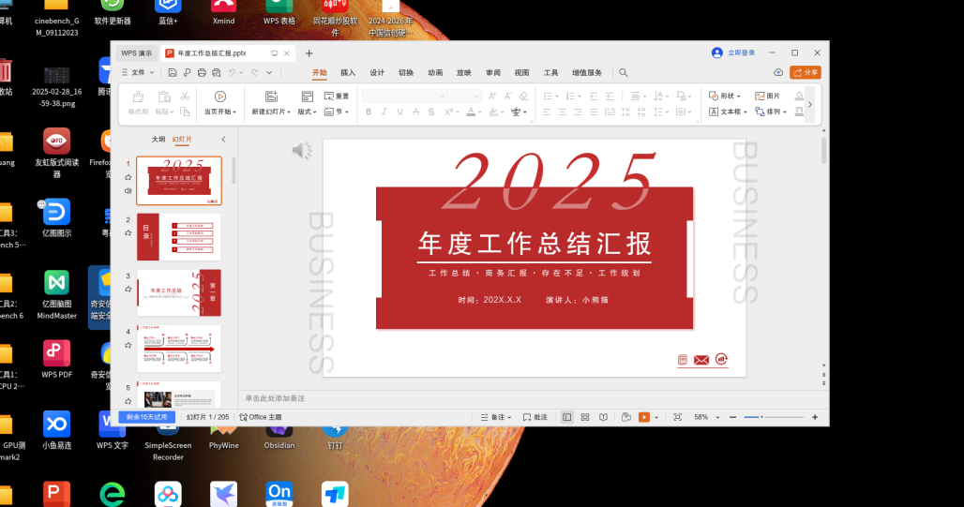Start slideshow with the orange play button

[644, 417]
